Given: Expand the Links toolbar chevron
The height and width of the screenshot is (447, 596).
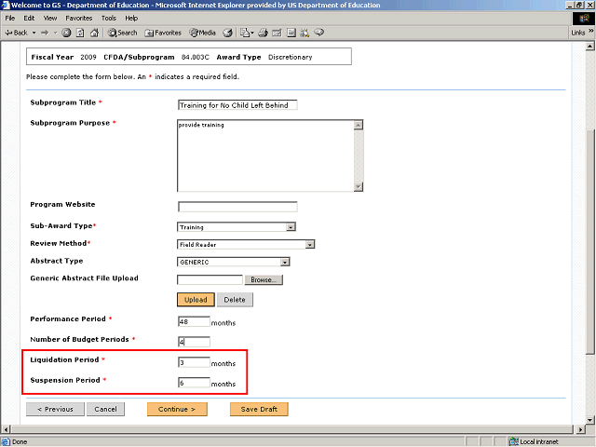Looking at the screenshot, I should tap(590, 31).
